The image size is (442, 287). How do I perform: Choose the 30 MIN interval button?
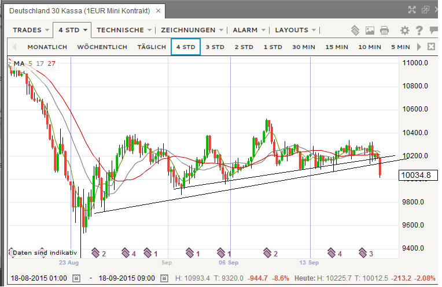(304, 47)
